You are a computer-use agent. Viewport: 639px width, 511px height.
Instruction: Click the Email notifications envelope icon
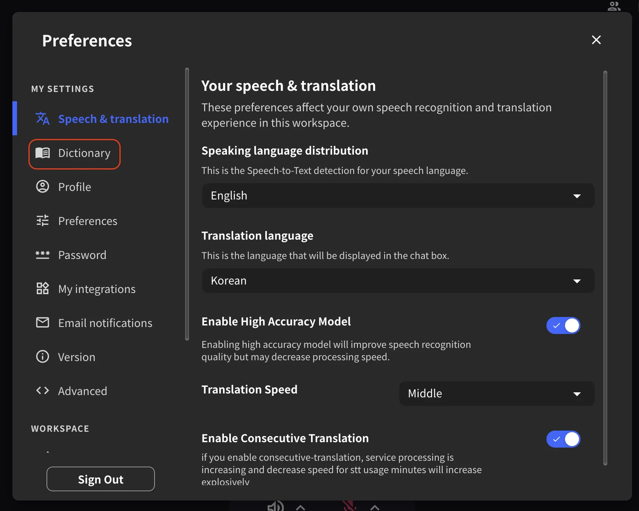pos(43,322)
